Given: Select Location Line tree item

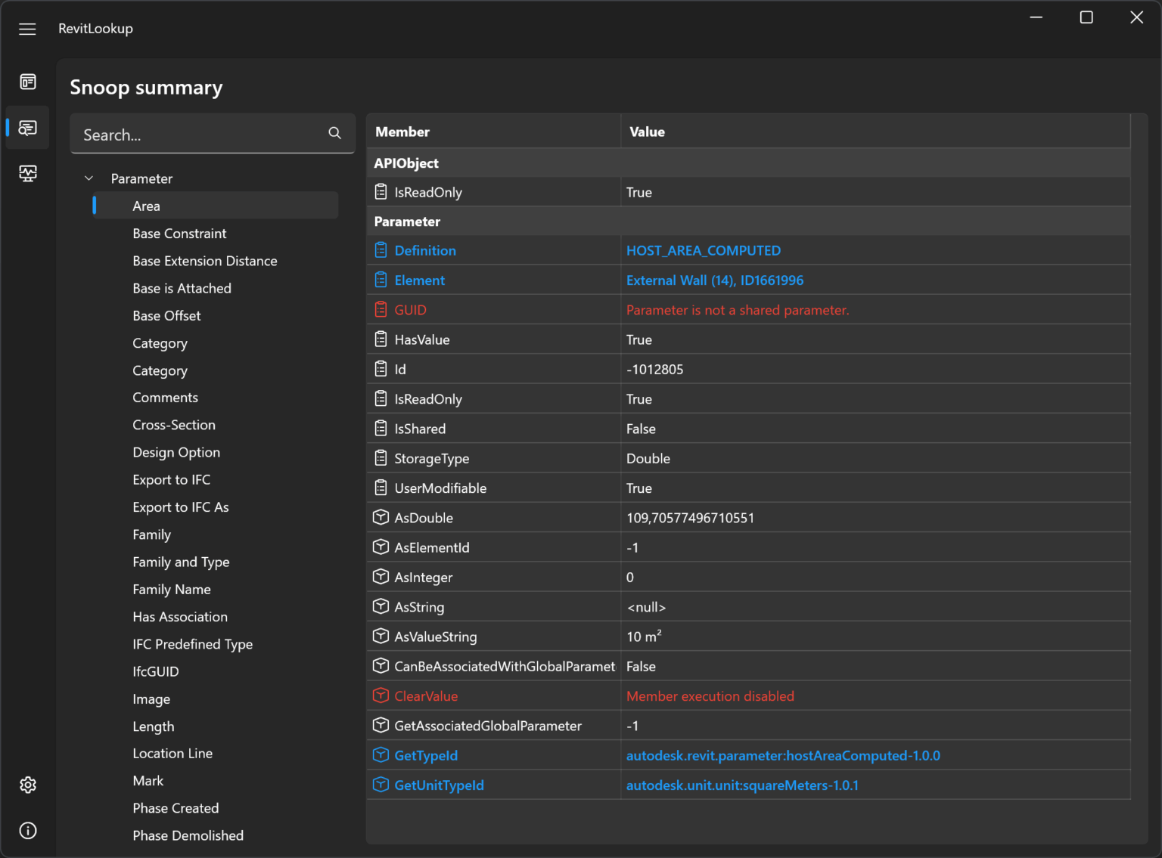Looking at the screenshot, I should (x=172, y=753).
